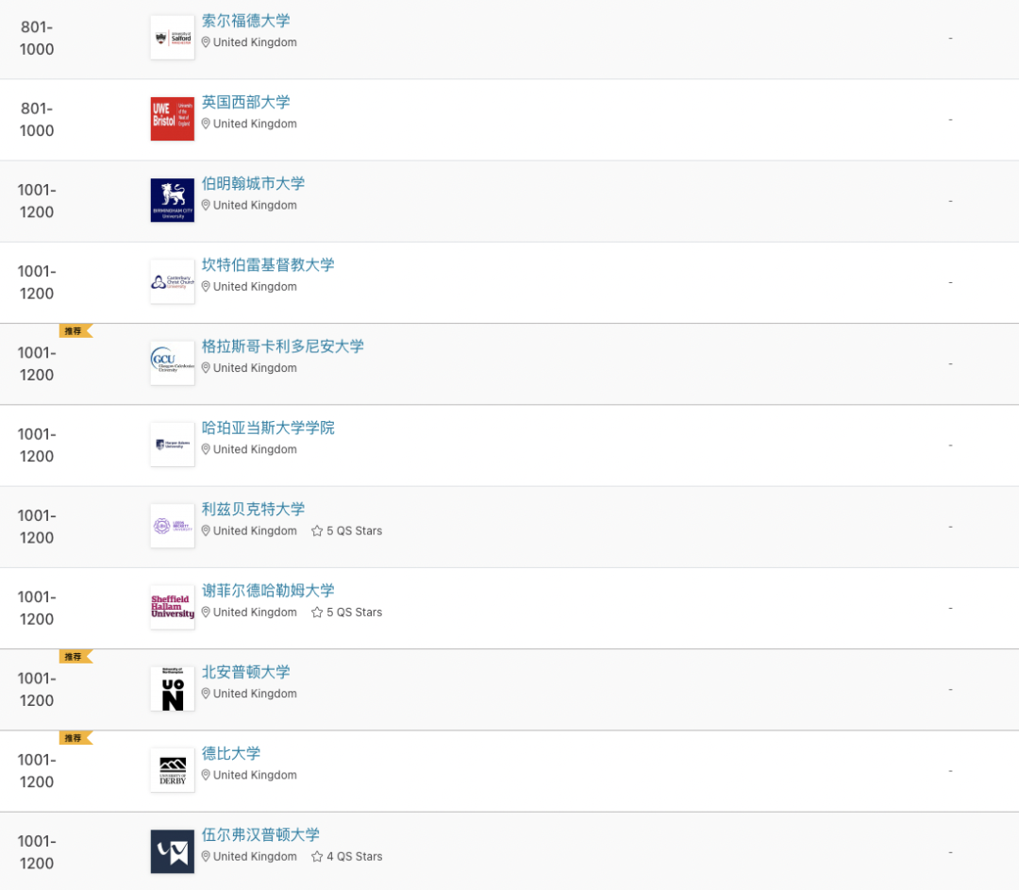Open 德比大学 university page
Viewport: 1019px width, 890px height.
pyautogui.click(x=231, y=753)
